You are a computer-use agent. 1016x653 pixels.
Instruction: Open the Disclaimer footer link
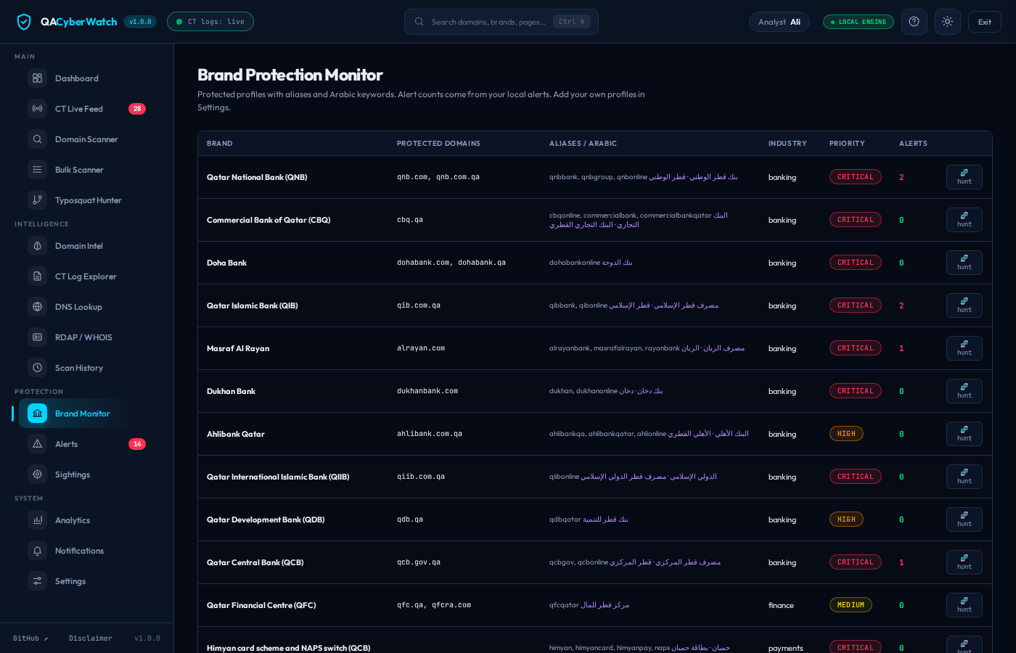click(91, 638)
